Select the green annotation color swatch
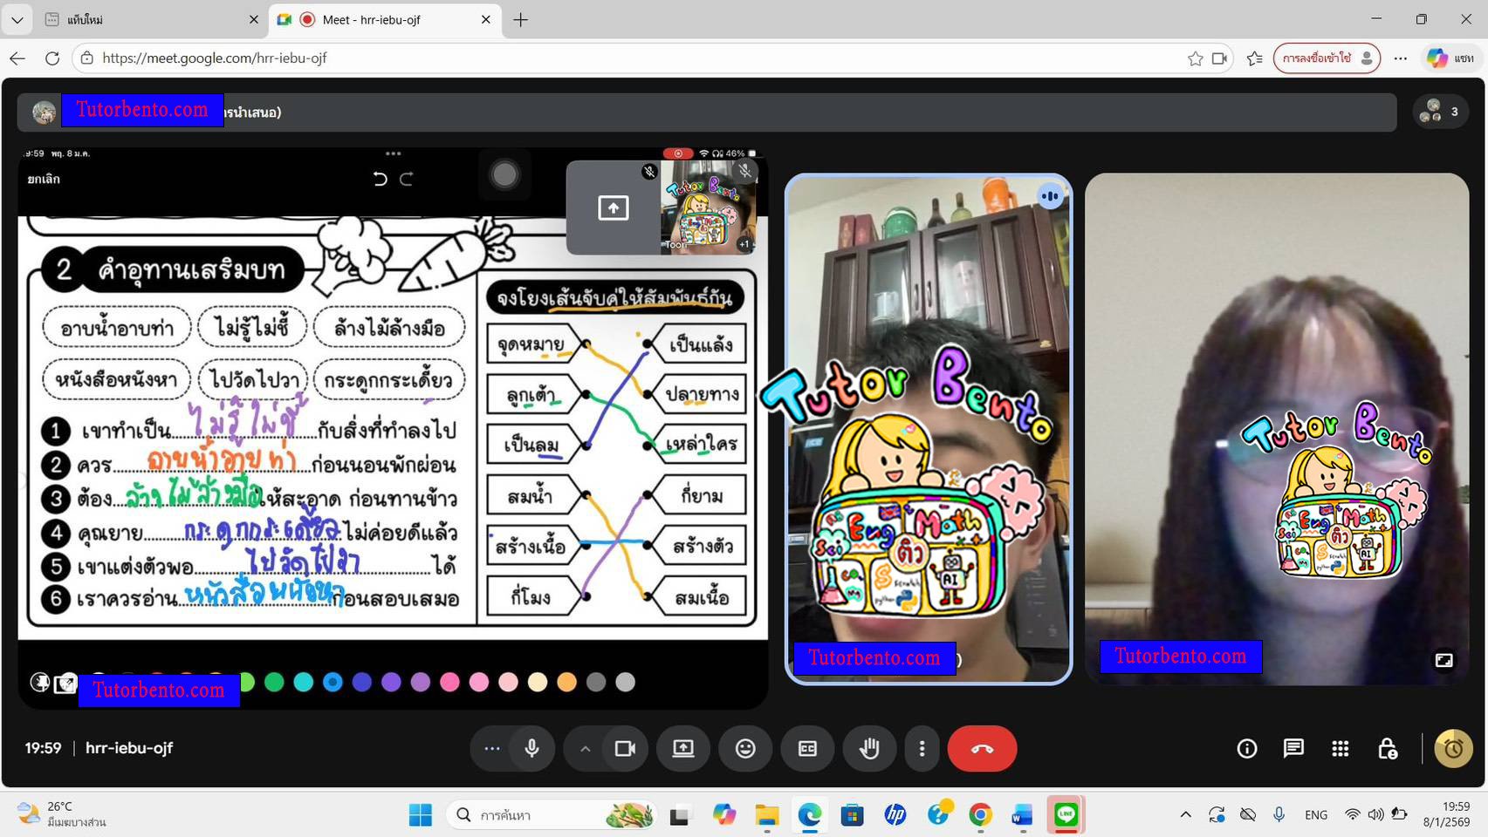 click(x=274, y=683)
